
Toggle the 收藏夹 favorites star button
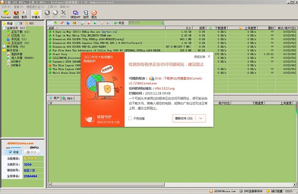click(x=36, y=14)
